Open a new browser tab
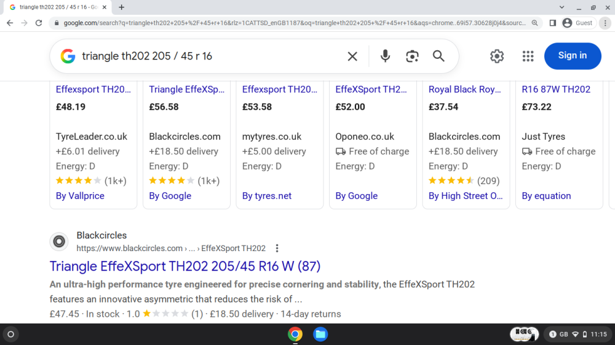The width and height of the screenshot is (615, 345). pos(122,7)
